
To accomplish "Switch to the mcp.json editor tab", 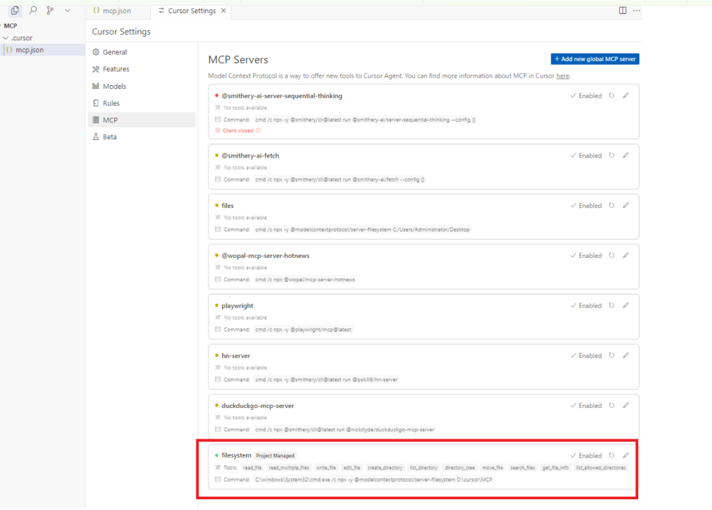I will click(112, 11).
